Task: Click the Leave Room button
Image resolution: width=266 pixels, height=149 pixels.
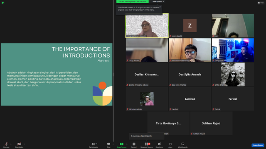Action: coord(258,145)
